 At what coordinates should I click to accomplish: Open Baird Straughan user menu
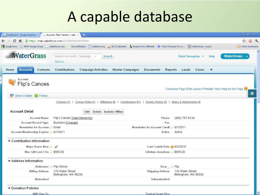pos(191,56)
